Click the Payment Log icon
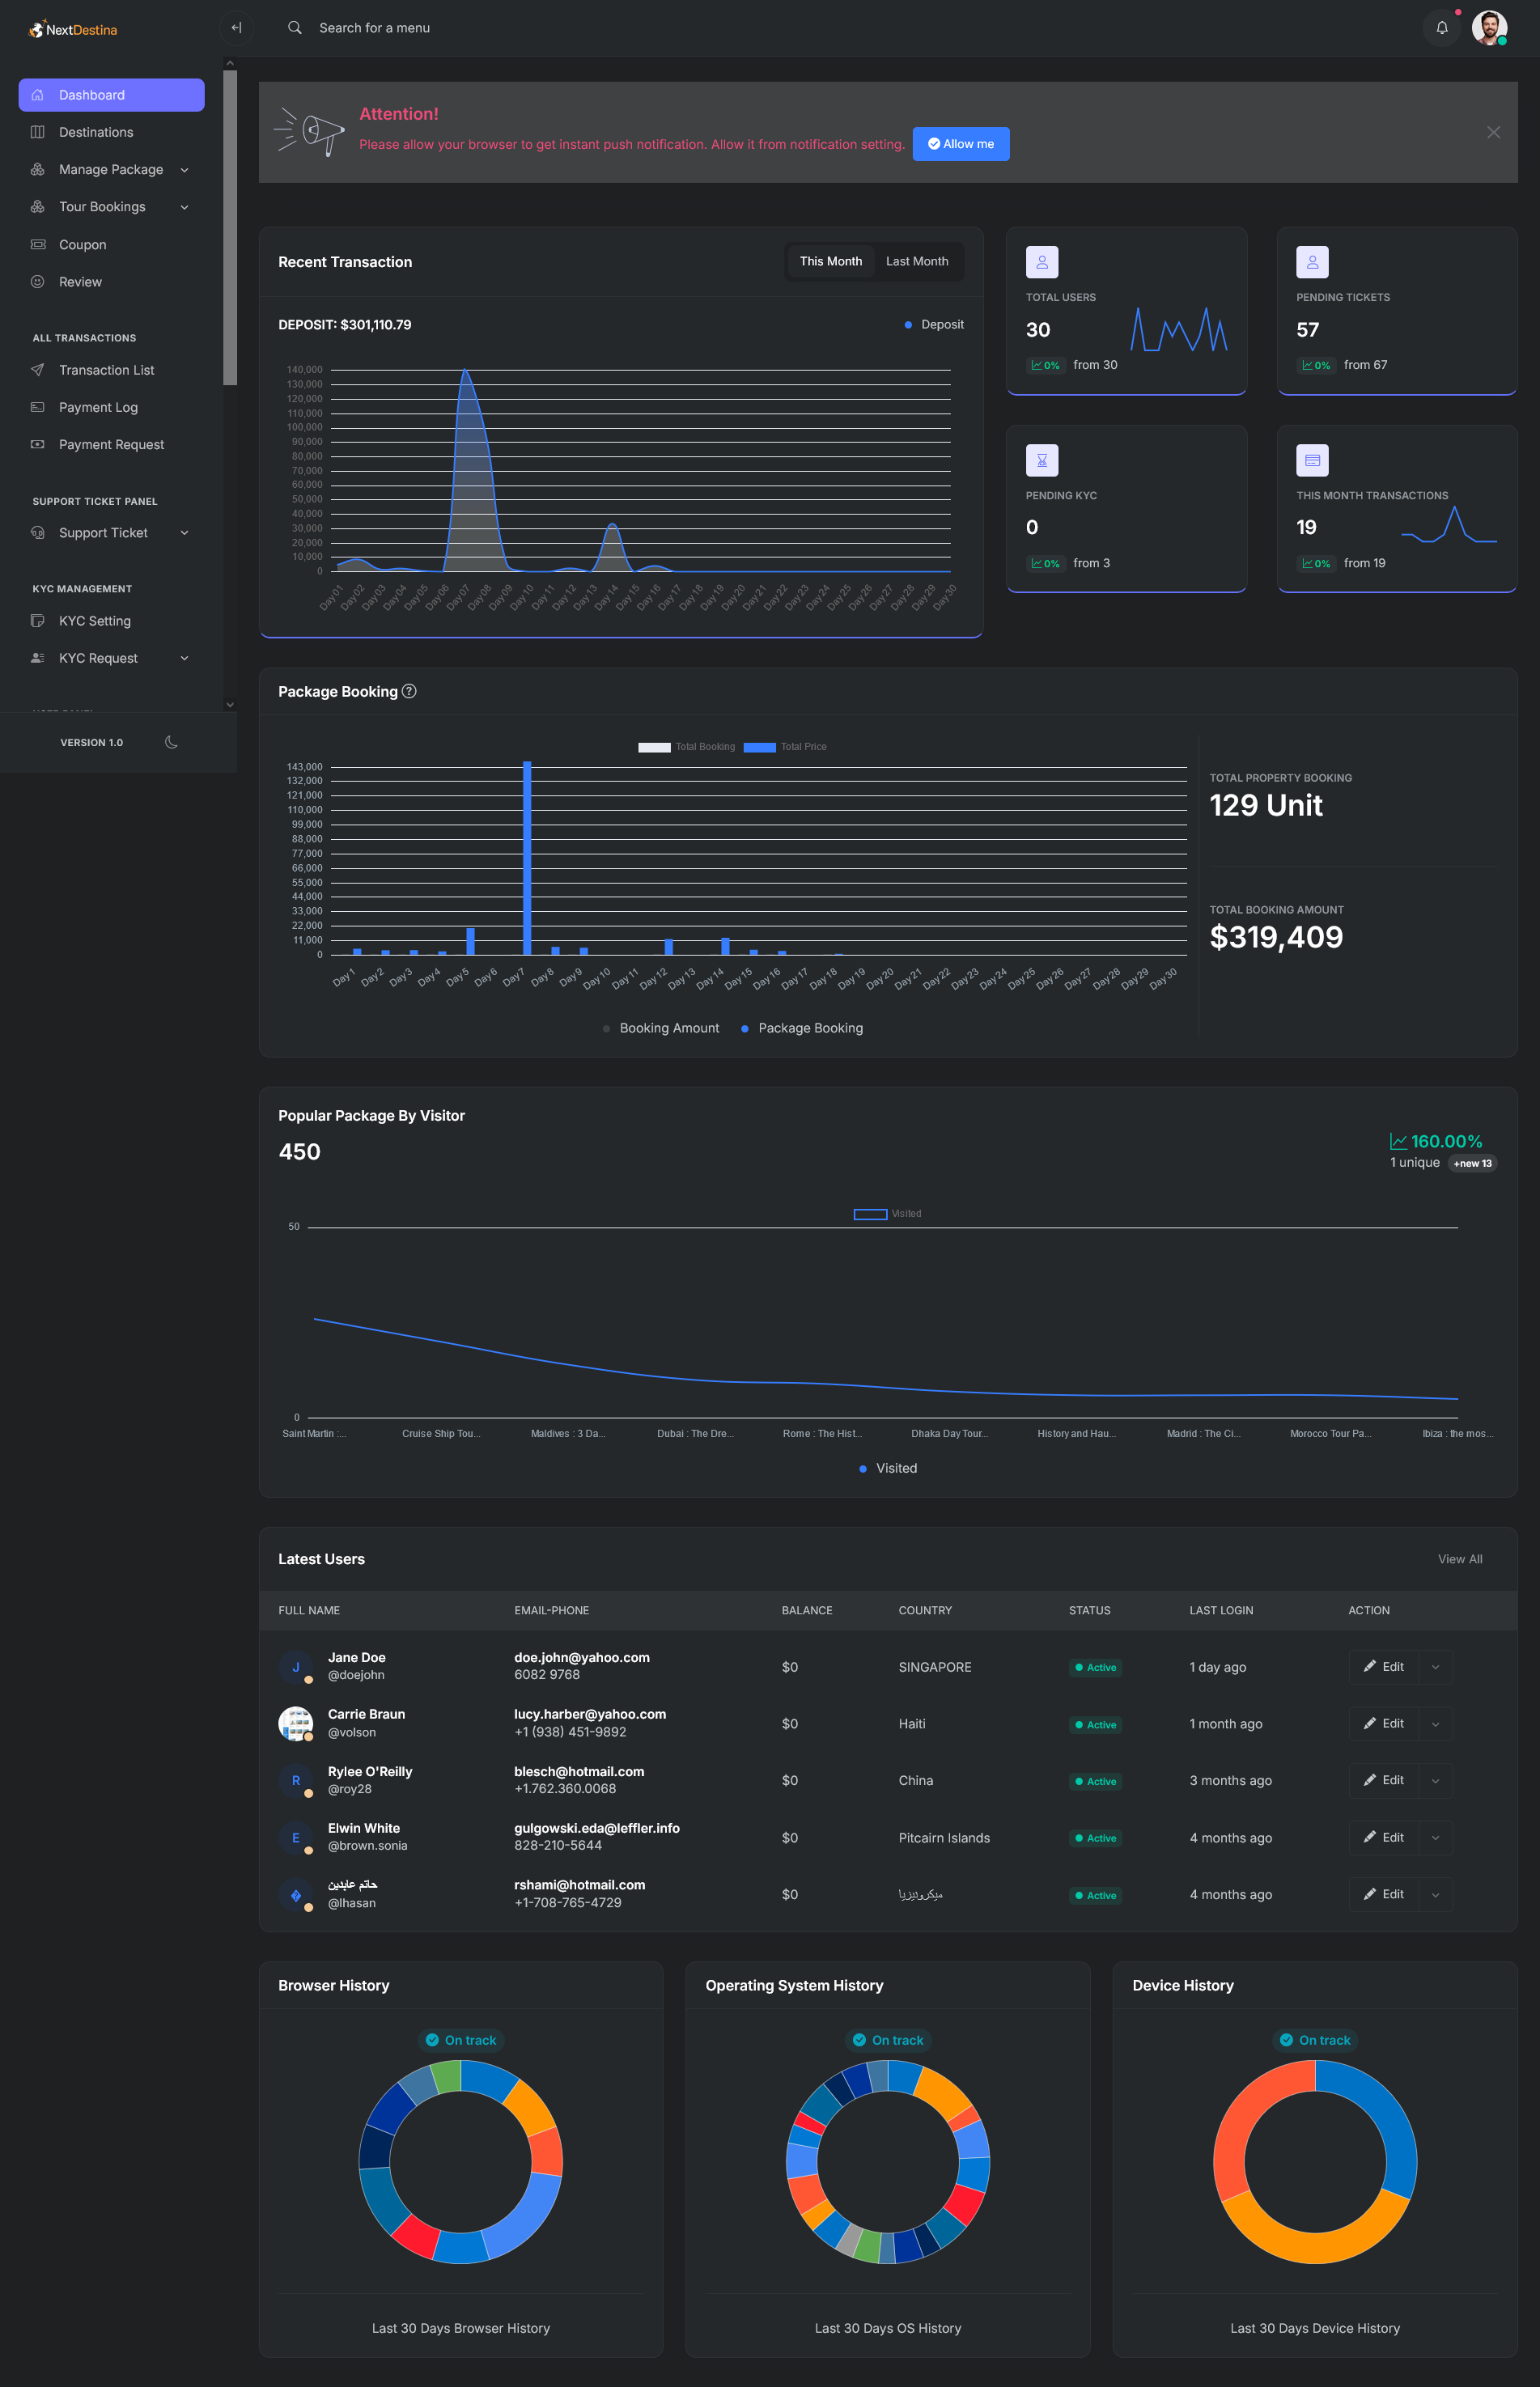The height and width of the screenshot is (2387, 1540). pos(37,407)
